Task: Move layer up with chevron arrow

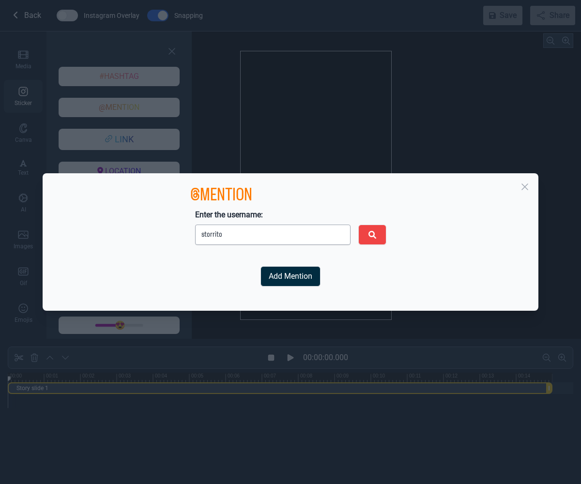Action: point(50,358)
